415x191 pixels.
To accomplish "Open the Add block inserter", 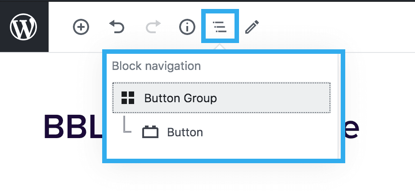I will [81, 27].
